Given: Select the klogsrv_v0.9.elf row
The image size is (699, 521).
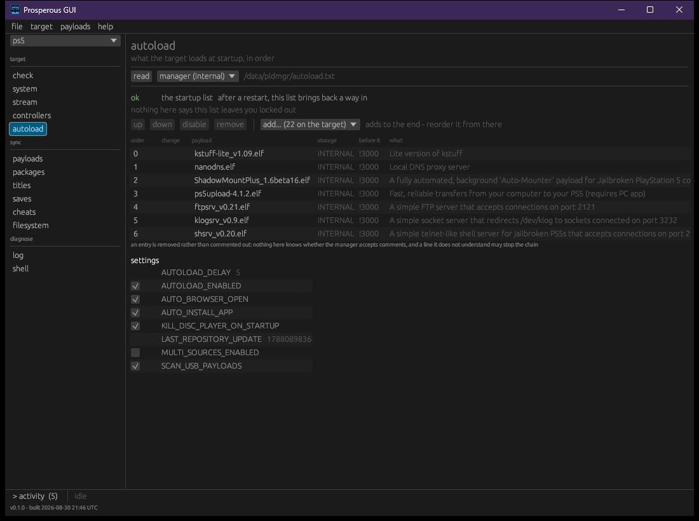Looking at the screenshot, I should pos(410,220).
